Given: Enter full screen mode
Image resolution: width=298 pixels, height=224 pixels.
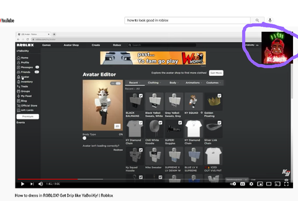Looking at the screenshot, I should click(286, 184).
